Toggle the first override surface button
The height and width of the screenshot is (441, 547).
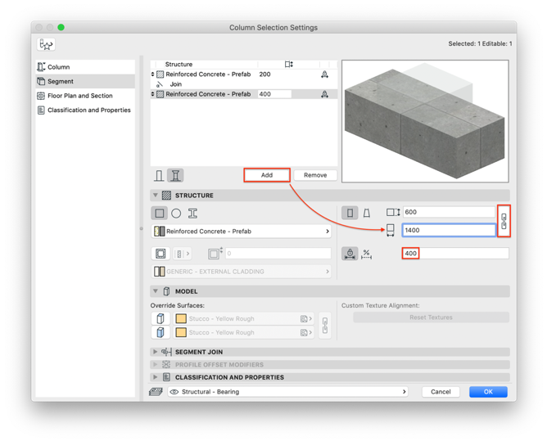coord(160,318)
